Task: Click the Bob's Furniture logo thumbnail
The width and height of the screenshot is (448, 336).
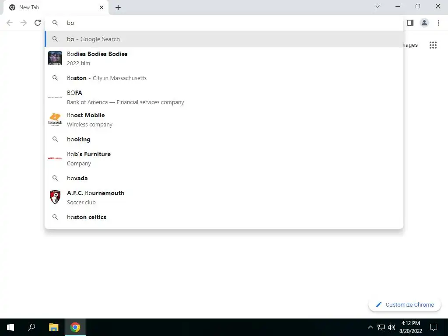Action: coord(55,158)
